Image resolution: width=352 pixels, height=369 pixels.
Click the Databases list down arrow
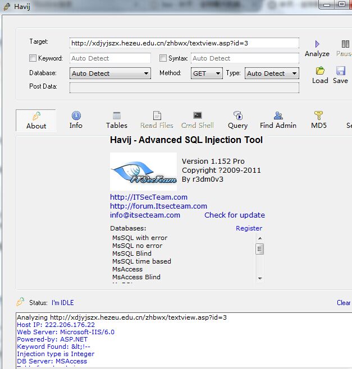pos(260,278)
